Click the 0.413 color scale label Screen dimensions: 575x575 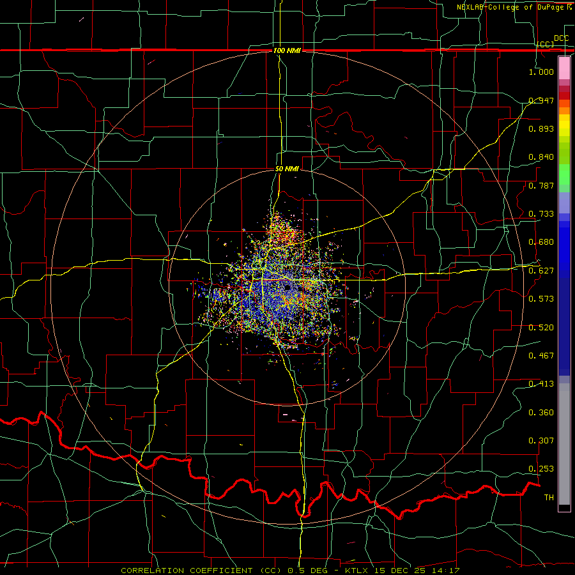(x=541, y=384)
